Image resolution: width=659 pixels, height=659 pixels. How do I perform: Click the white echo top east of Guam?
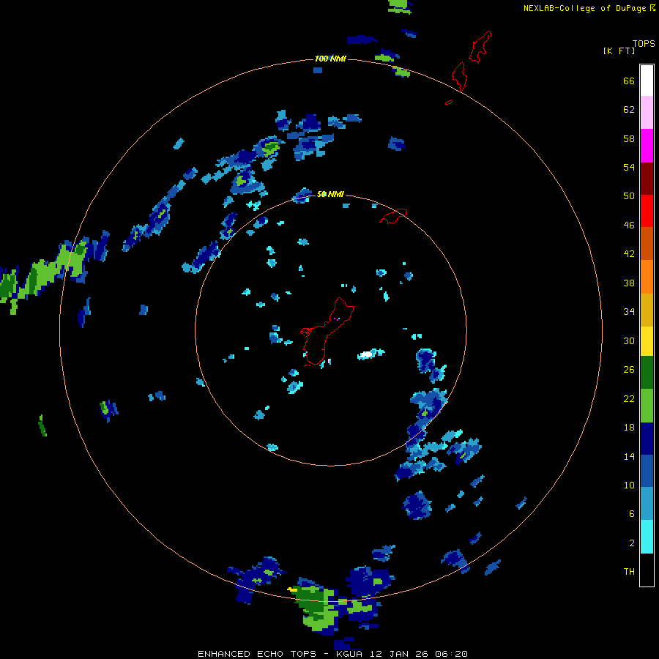tap(367, 354)
